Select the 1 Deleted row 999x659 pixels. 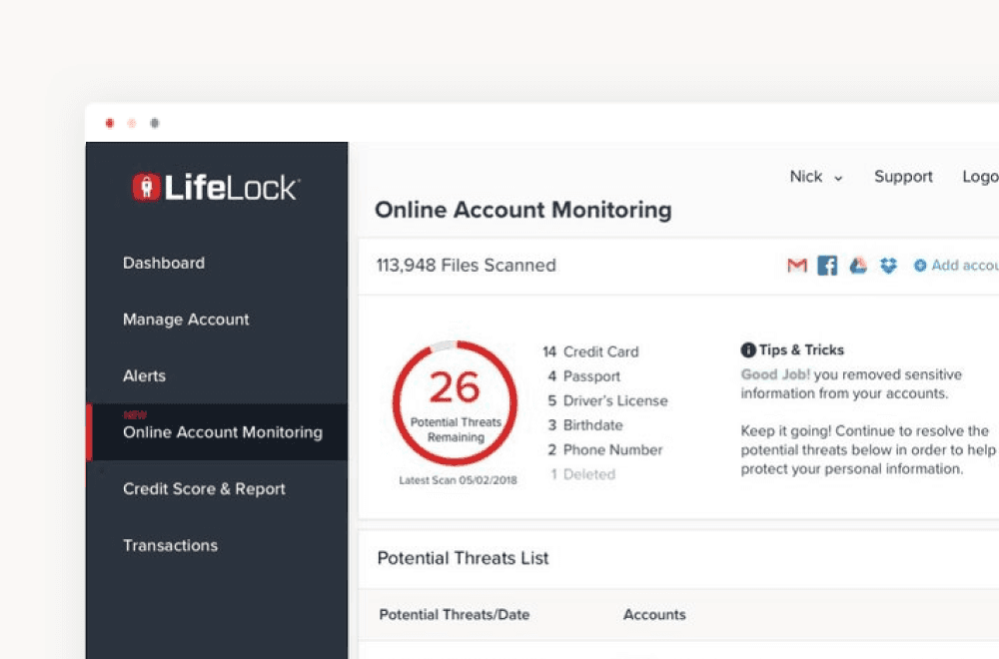pos(583,474)
